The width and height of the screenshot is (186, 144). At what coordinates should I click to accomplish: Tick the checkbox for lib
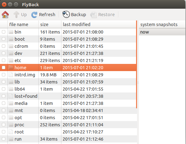pyautogui.click(x=3, y=82)
